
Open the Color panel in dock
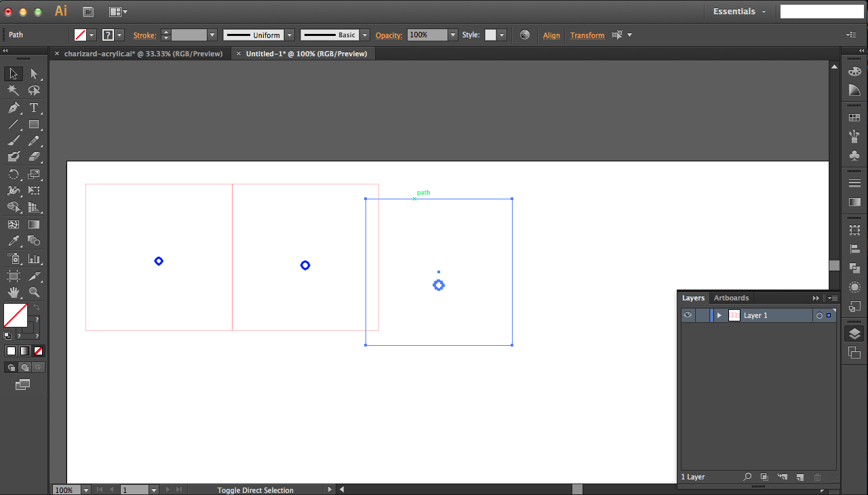[854, 72]
